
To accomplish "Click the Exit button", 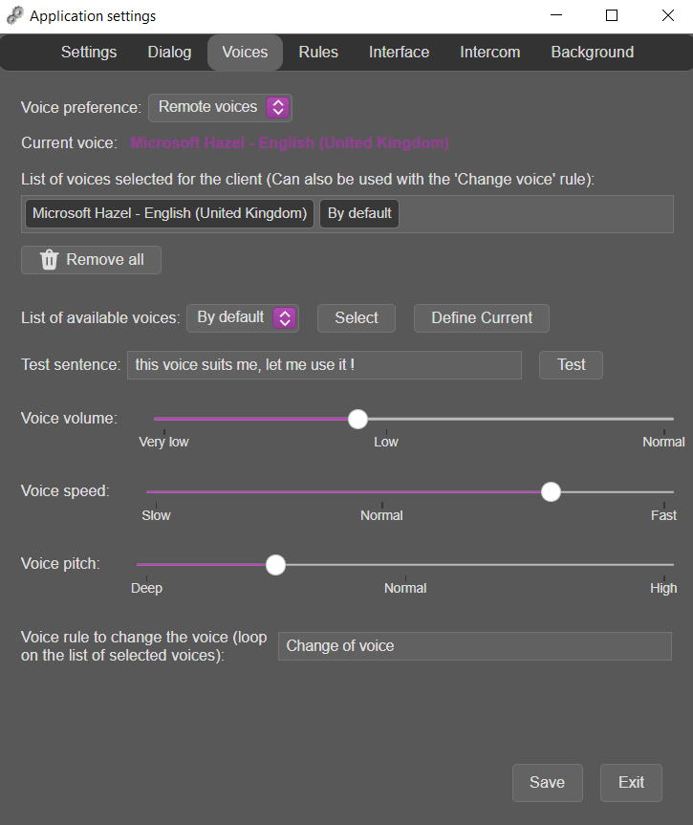I will tap(631, 782).
